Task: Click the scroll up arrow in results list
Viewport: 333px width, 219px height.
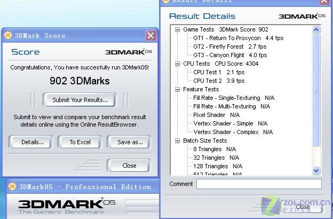Action: pyautogui.click(x=316, y=30)
